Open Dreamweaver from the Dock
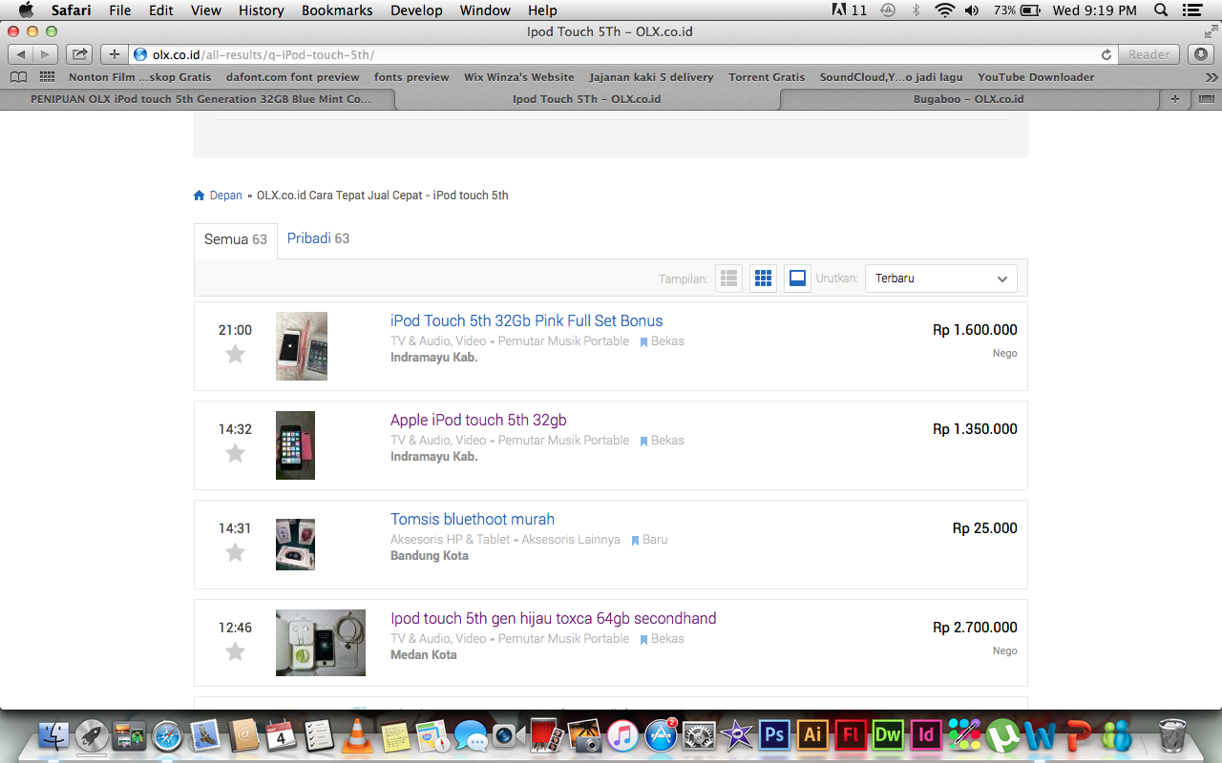The image size is (1222, 763). click(888, 735)
